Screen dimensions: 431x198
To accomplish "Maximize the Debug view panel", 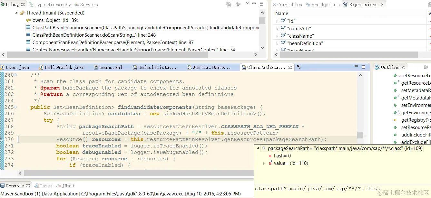I will (x=262, y=4).
